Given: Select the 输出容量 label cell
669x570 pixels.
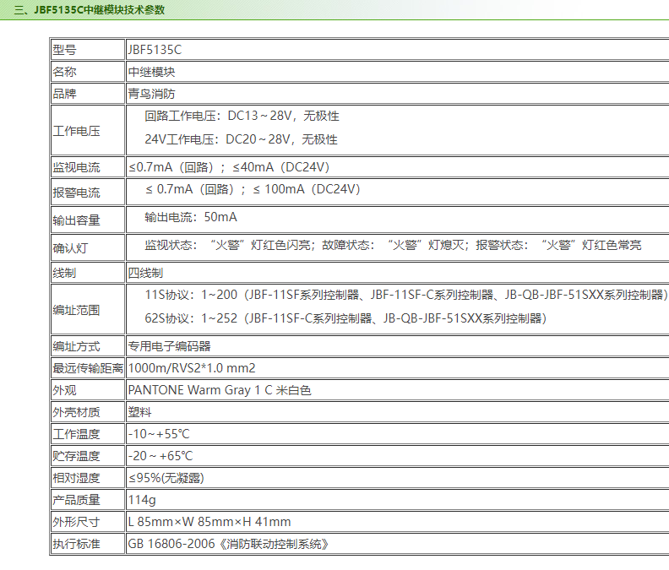Looking at the screenshot, I should (x=88, y=220).
